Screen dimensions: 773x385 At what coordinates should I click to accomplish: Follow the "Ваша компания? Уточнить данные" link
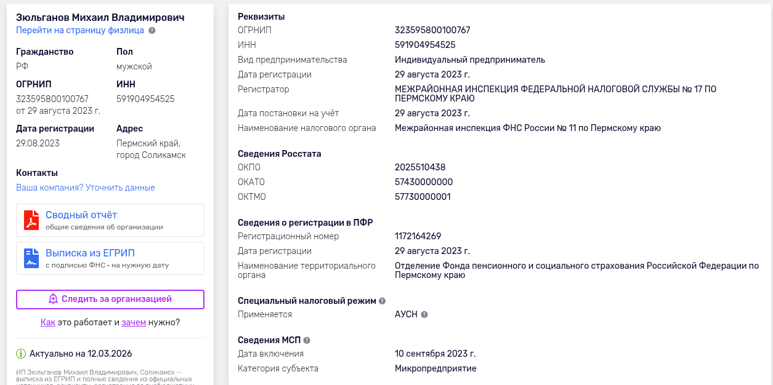pos(86,188)
